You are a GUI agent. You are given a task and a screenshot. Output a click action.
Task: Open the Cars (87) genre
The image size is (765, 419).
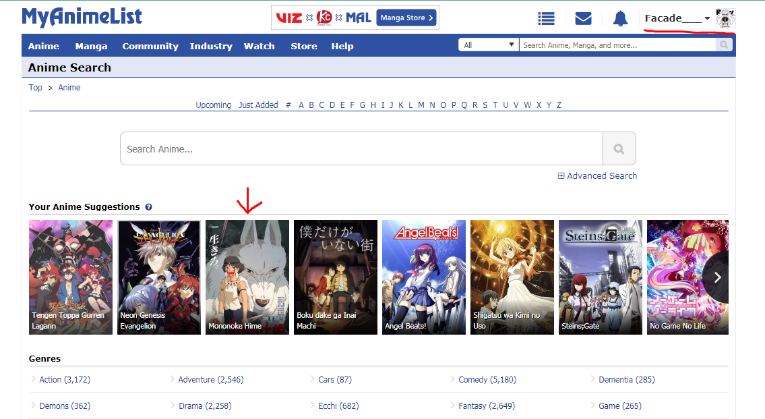click(x=335, y=379)
